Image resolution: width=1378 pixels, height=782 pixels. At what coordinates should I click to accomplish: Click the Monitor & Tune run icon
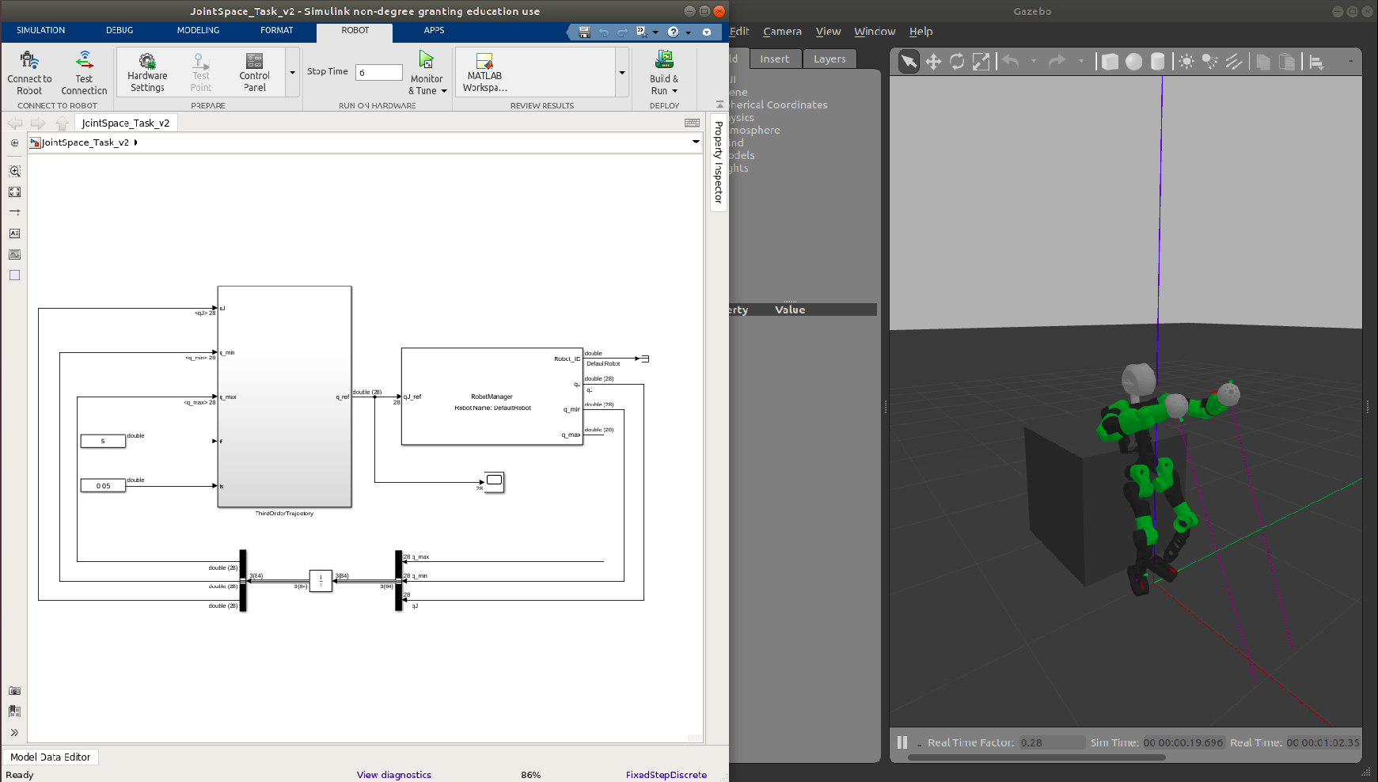pyautogui.click(x=427, y=61)
